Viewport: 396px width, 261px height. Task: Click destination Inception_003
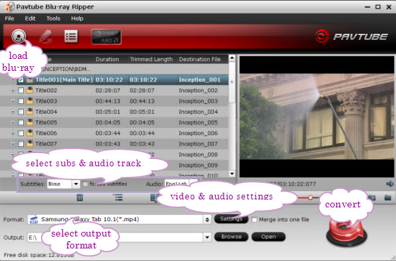click(x=198, y=101)
